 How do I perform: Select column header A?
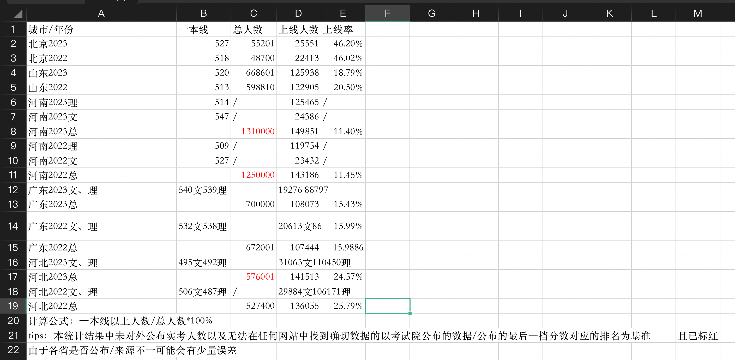[101, 13]
